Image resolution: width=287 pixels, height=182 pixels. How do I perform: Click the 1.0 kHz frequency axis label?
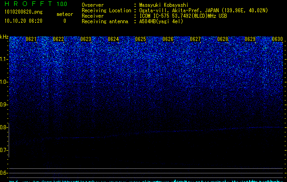coord(4,82)
